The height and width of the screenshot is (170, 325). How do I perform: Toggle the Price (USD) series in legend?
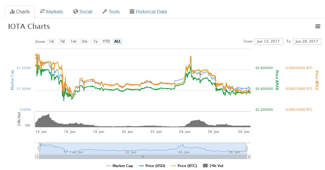(152, 166)
